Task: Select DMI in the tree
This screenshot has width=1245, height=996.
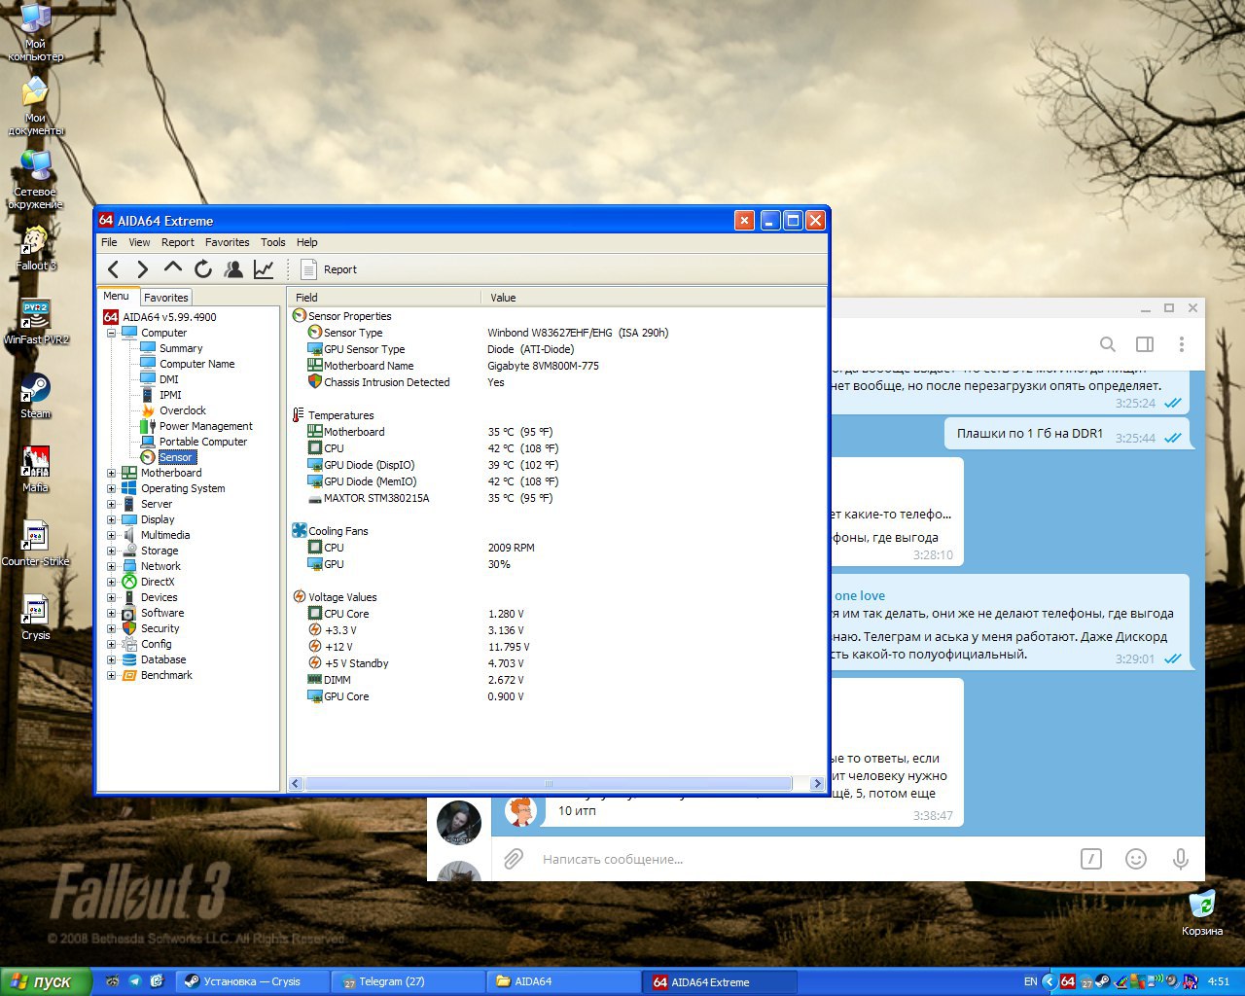Action: click(168, 379)
